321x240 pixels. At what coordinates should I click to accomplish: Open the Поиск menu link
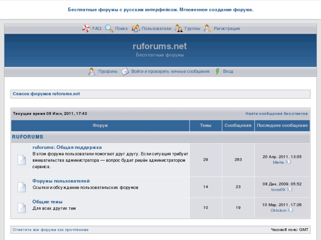tap(121, 28)
